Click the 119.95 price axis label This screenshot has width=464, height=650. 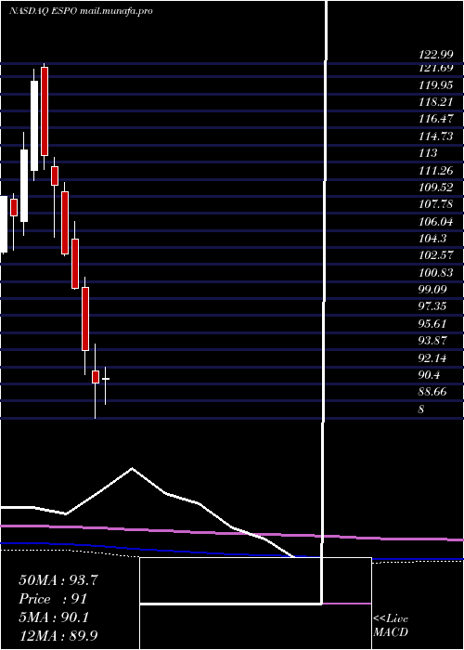pos(435,84)
